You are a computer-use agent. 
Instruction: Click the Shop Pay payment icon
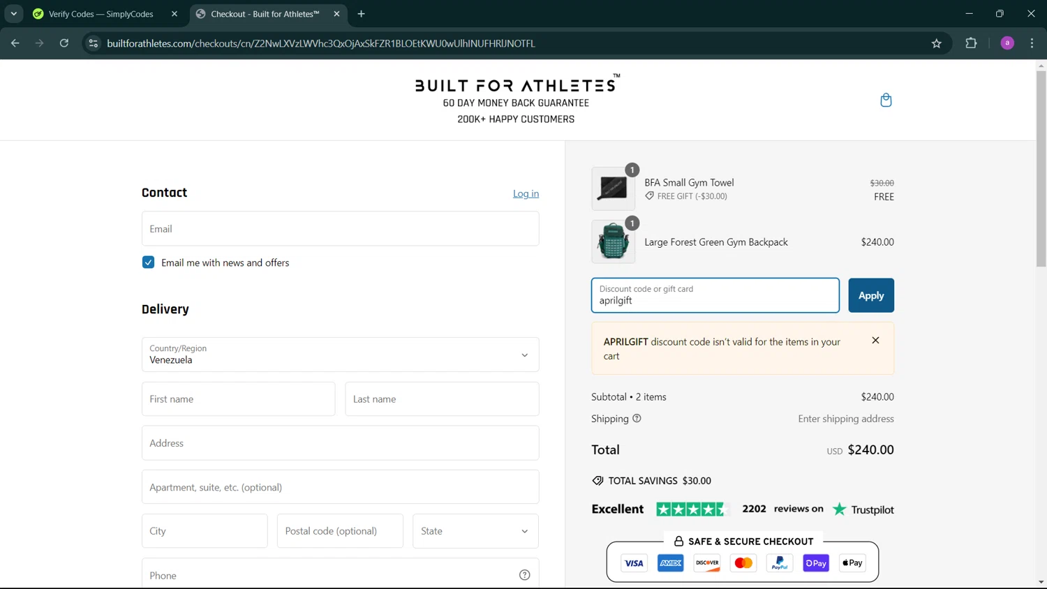[816, 563]
